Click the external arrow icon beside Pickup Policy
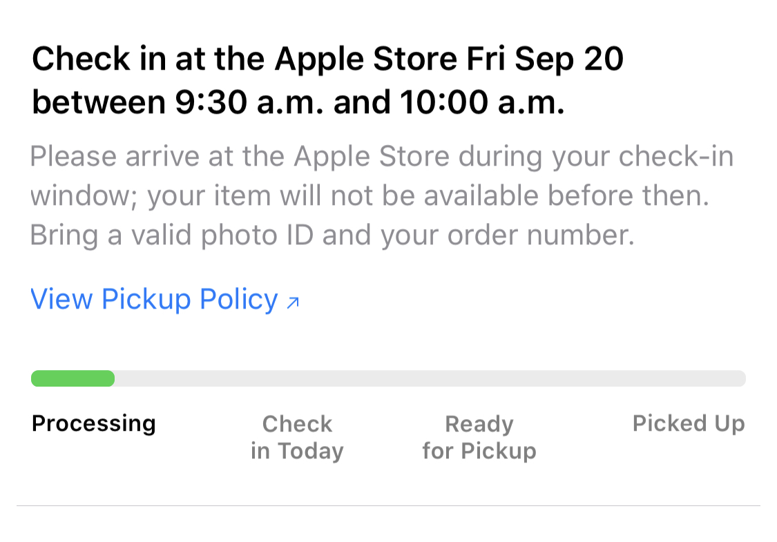Screen dimensions: 777x542 pyautogui.click(x=293, y=302)
